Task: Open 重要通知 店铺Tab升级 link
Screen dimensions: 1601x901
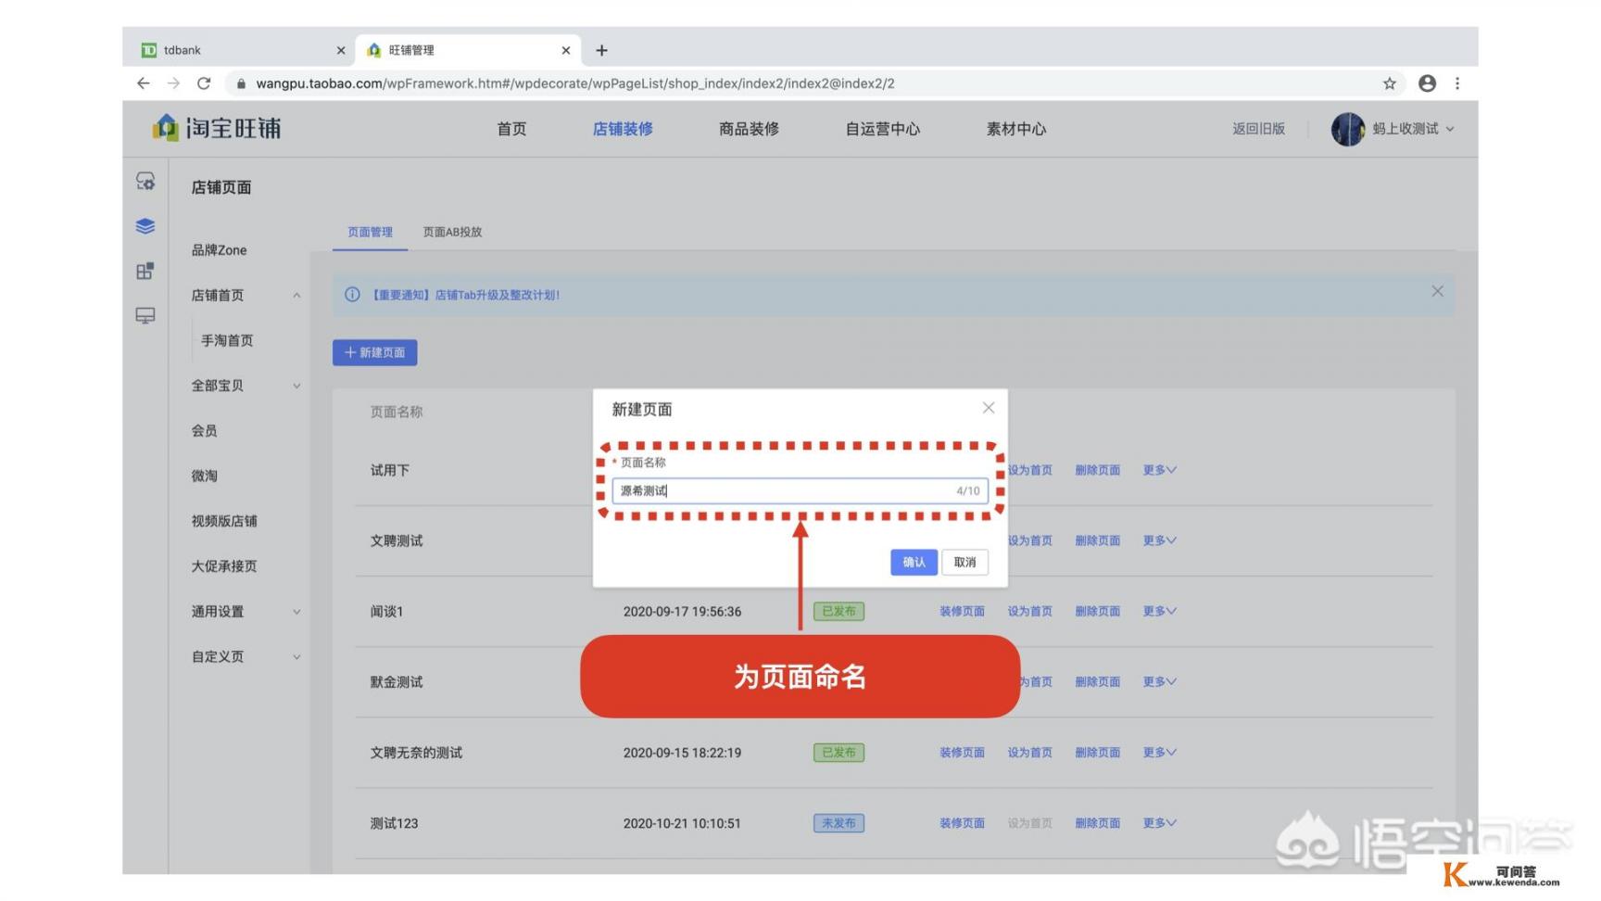Action: coord(464,295)
